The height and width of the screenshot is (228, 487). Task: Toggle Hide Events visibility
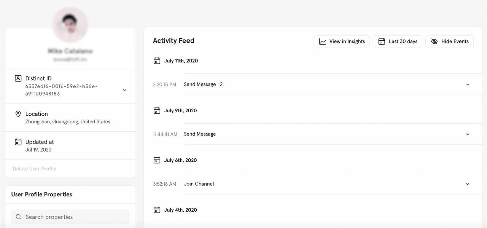click(x=449, y=41)
